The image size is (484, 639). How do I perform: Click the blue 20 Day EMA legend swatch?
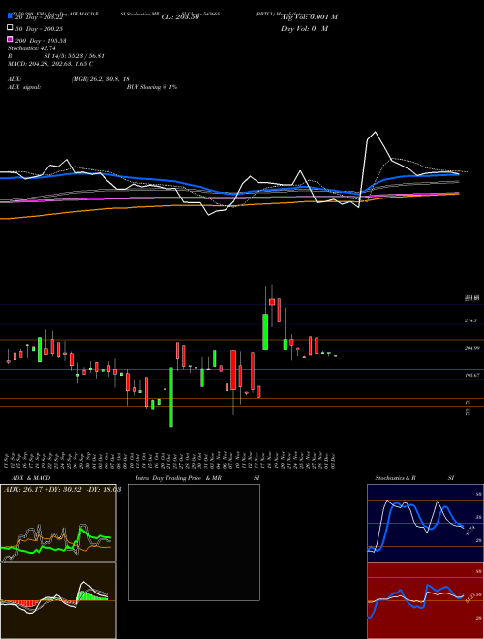(10, 16)
